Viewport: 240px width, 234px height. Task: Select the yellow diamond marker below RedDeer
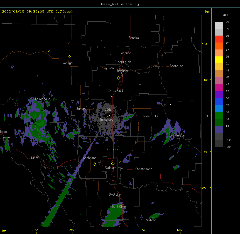[x=119, y=78]
